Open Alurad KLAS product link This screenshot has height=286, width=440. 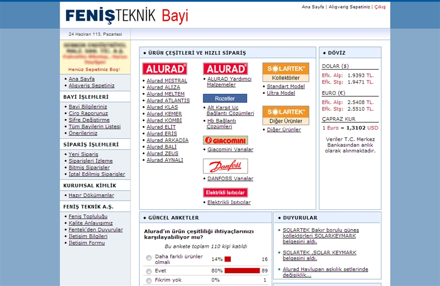(162, 107)
